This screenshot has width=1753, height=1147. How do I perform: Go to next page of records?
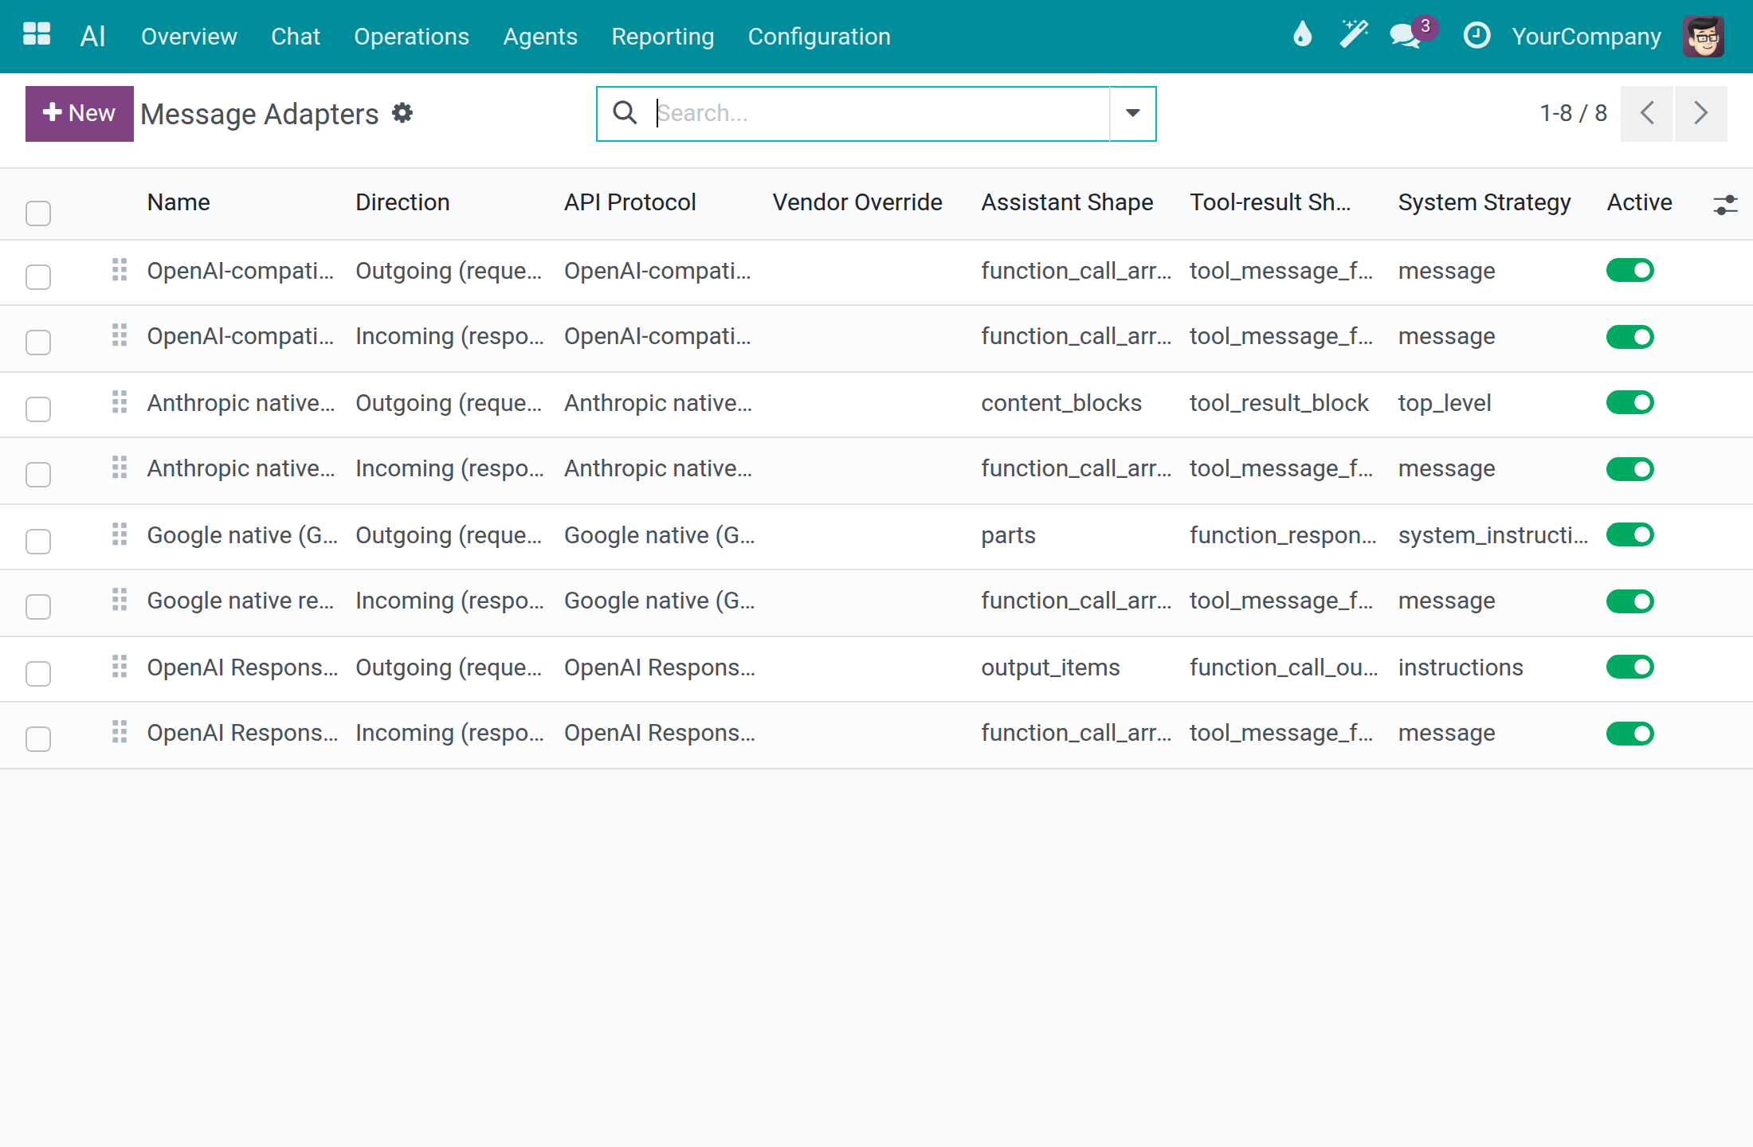tap(1701, 113)
